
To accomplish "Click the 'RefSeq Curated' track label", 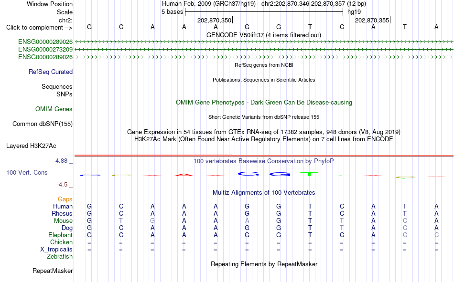I will 51,72.
